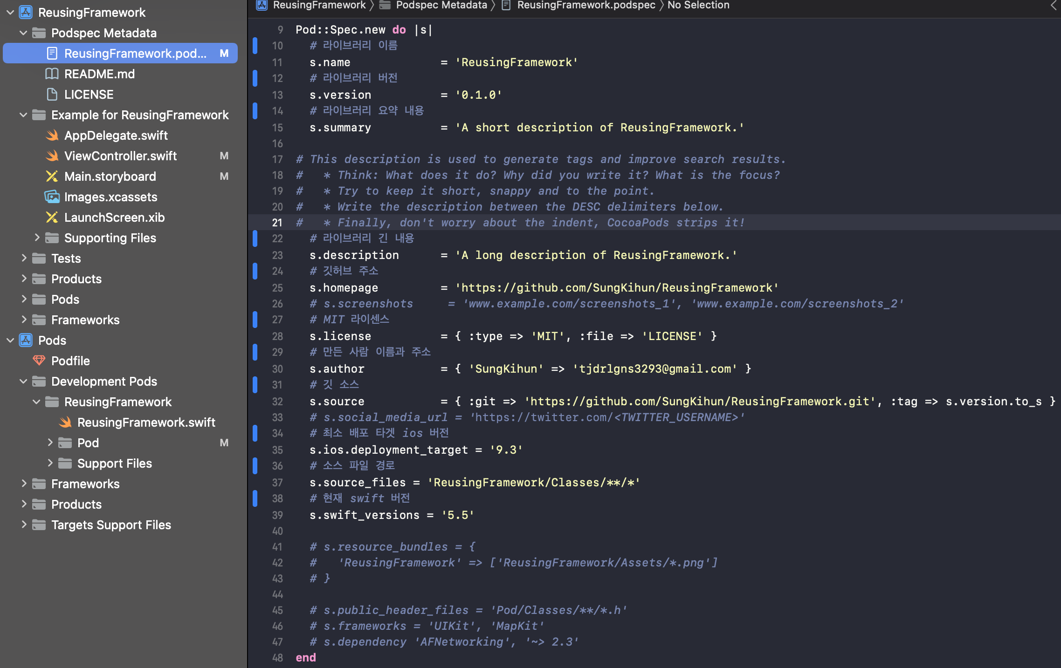Expand the Targets Support Files group

coord(24,525)
